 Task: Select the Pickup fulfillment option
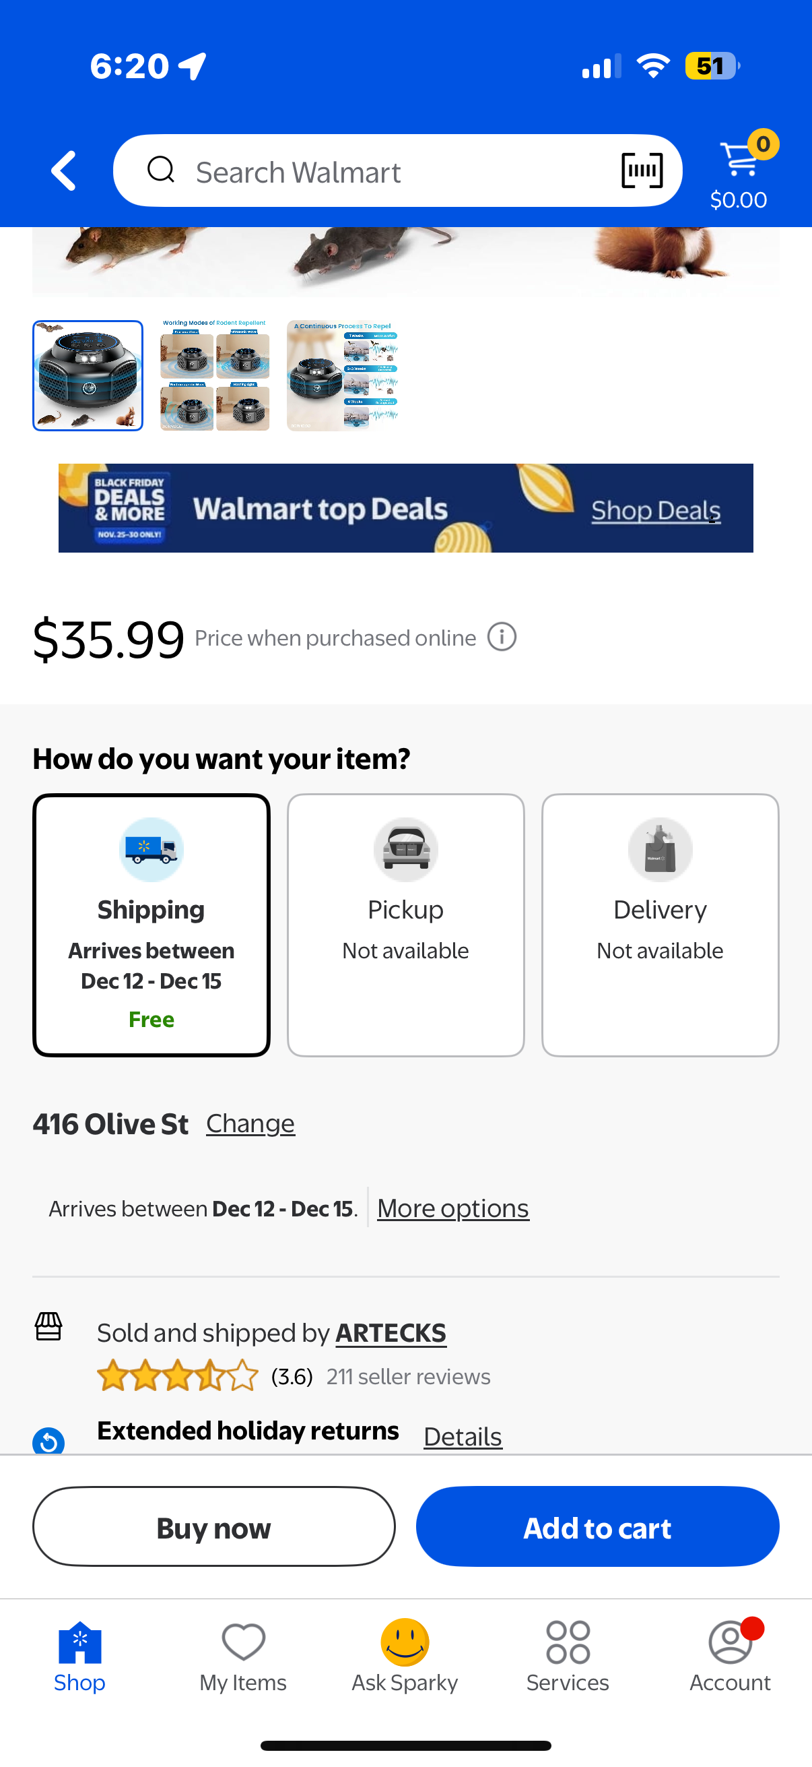coord(405,925)
